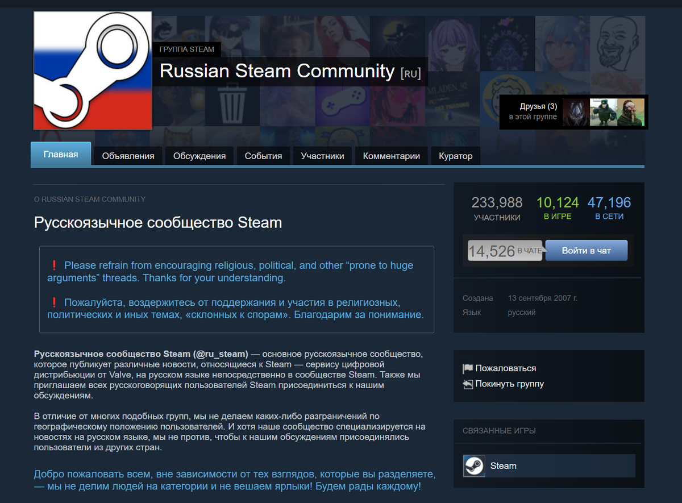Screen dimensions: 682x503
Task: Click the flag icon next to Пожаловаться
Action: point(468,368)
